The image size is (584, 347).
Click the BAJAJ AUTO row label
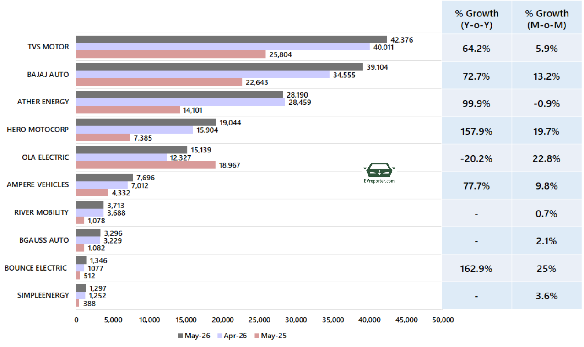coord(48,74)
